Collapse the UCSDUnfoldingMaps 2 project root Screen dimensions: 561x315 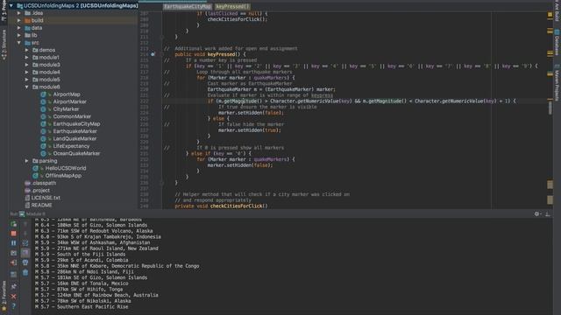(11, 6)
